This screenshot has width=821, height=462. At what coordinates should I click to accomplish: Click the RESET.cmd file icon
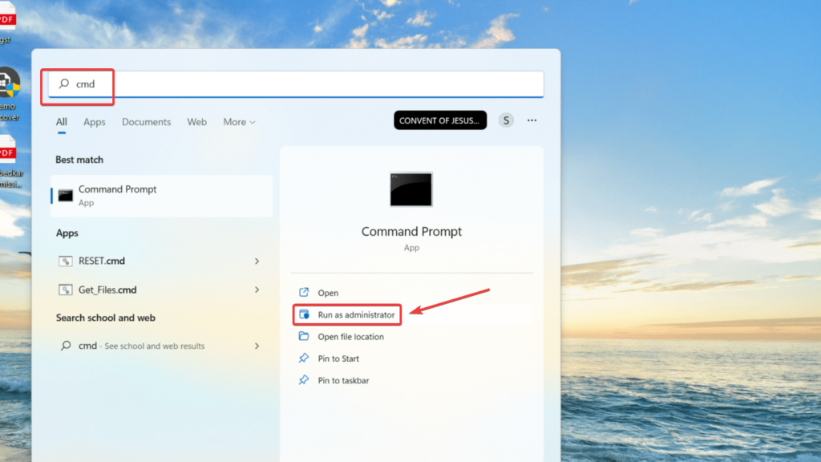point(66,261)
